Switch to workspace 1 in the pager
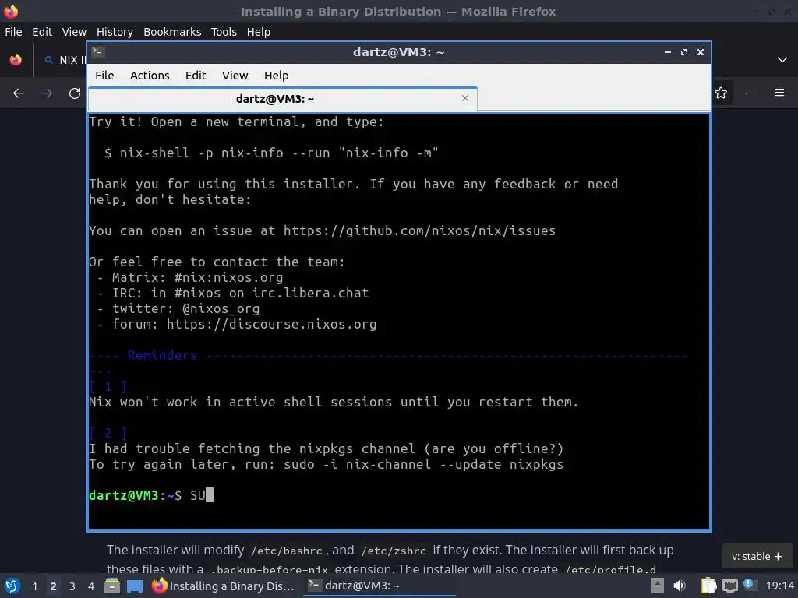The height and width of the screenshot is (598, 798). pyautogui.click(x=34, y=586)
